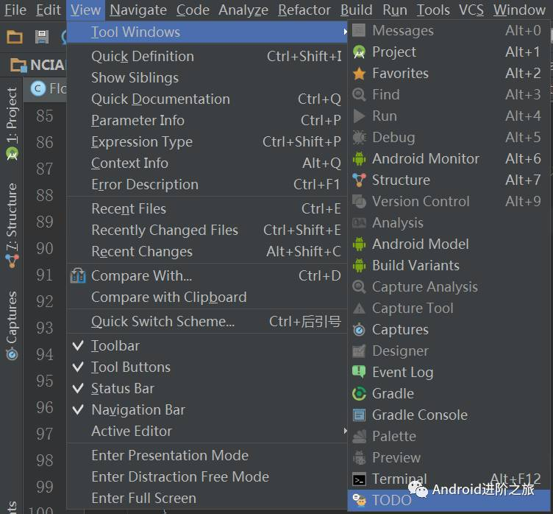Toggle the Navigation Bar checkmark
This screenshot has height=514, width=553.
(78, 409)
